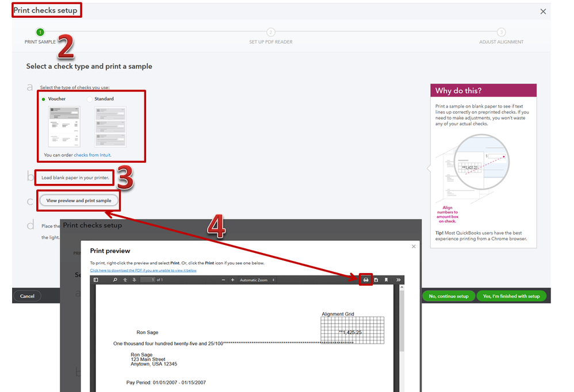Image resolution: width=574 pixels, height=392 pixels.
Task: Go to the previous page in PDF preview
Action: (x=125, y=280)
